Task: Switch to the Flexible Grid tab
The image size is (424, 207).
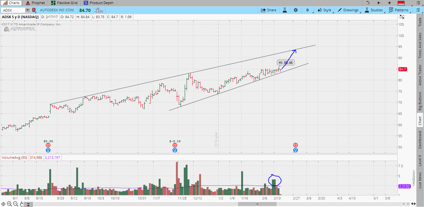Action: click(x=65, y=3)
